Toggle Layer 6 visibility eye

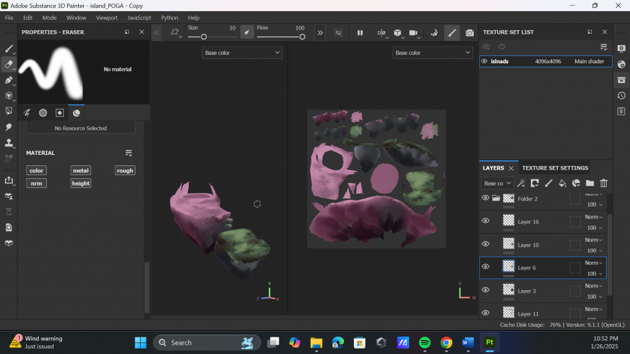485,267
